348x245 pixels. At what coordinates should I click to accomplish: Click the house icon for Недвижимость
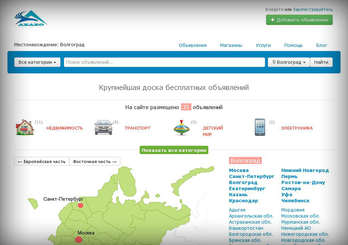[x=25, y=127]
